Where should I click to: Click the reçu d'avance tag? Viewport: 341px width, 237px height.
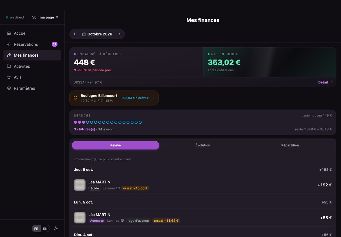coord(138,221)
